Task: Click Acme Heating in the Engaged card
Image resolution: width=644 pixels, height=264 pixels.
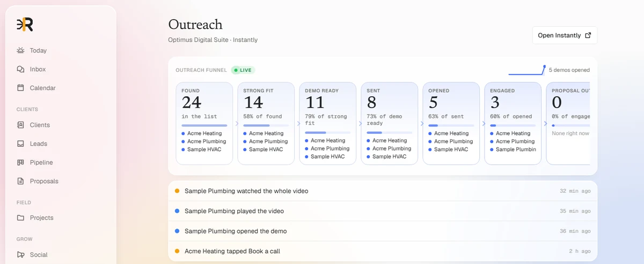Action: click(x=513, y=133)
